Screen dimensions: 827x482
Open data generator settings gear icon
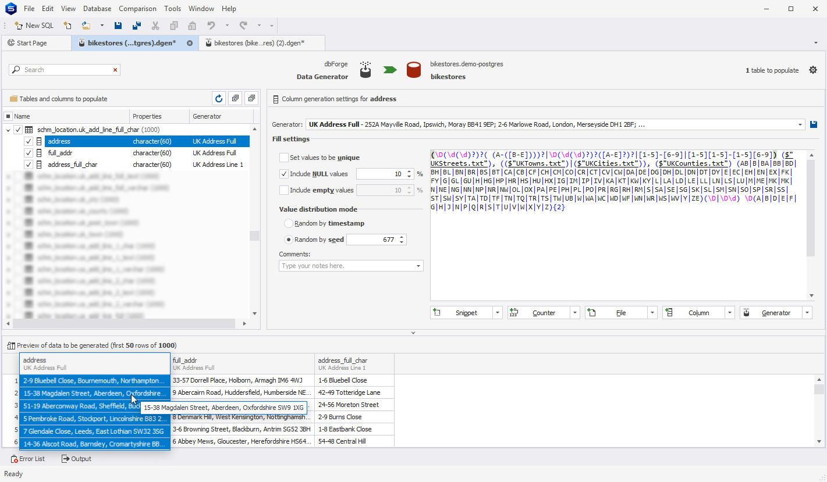point(813,70)
